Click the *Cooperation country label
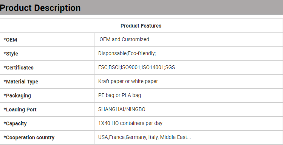Image resolution: width=283 pixels, height=145 pixels. tap(29, 137)
